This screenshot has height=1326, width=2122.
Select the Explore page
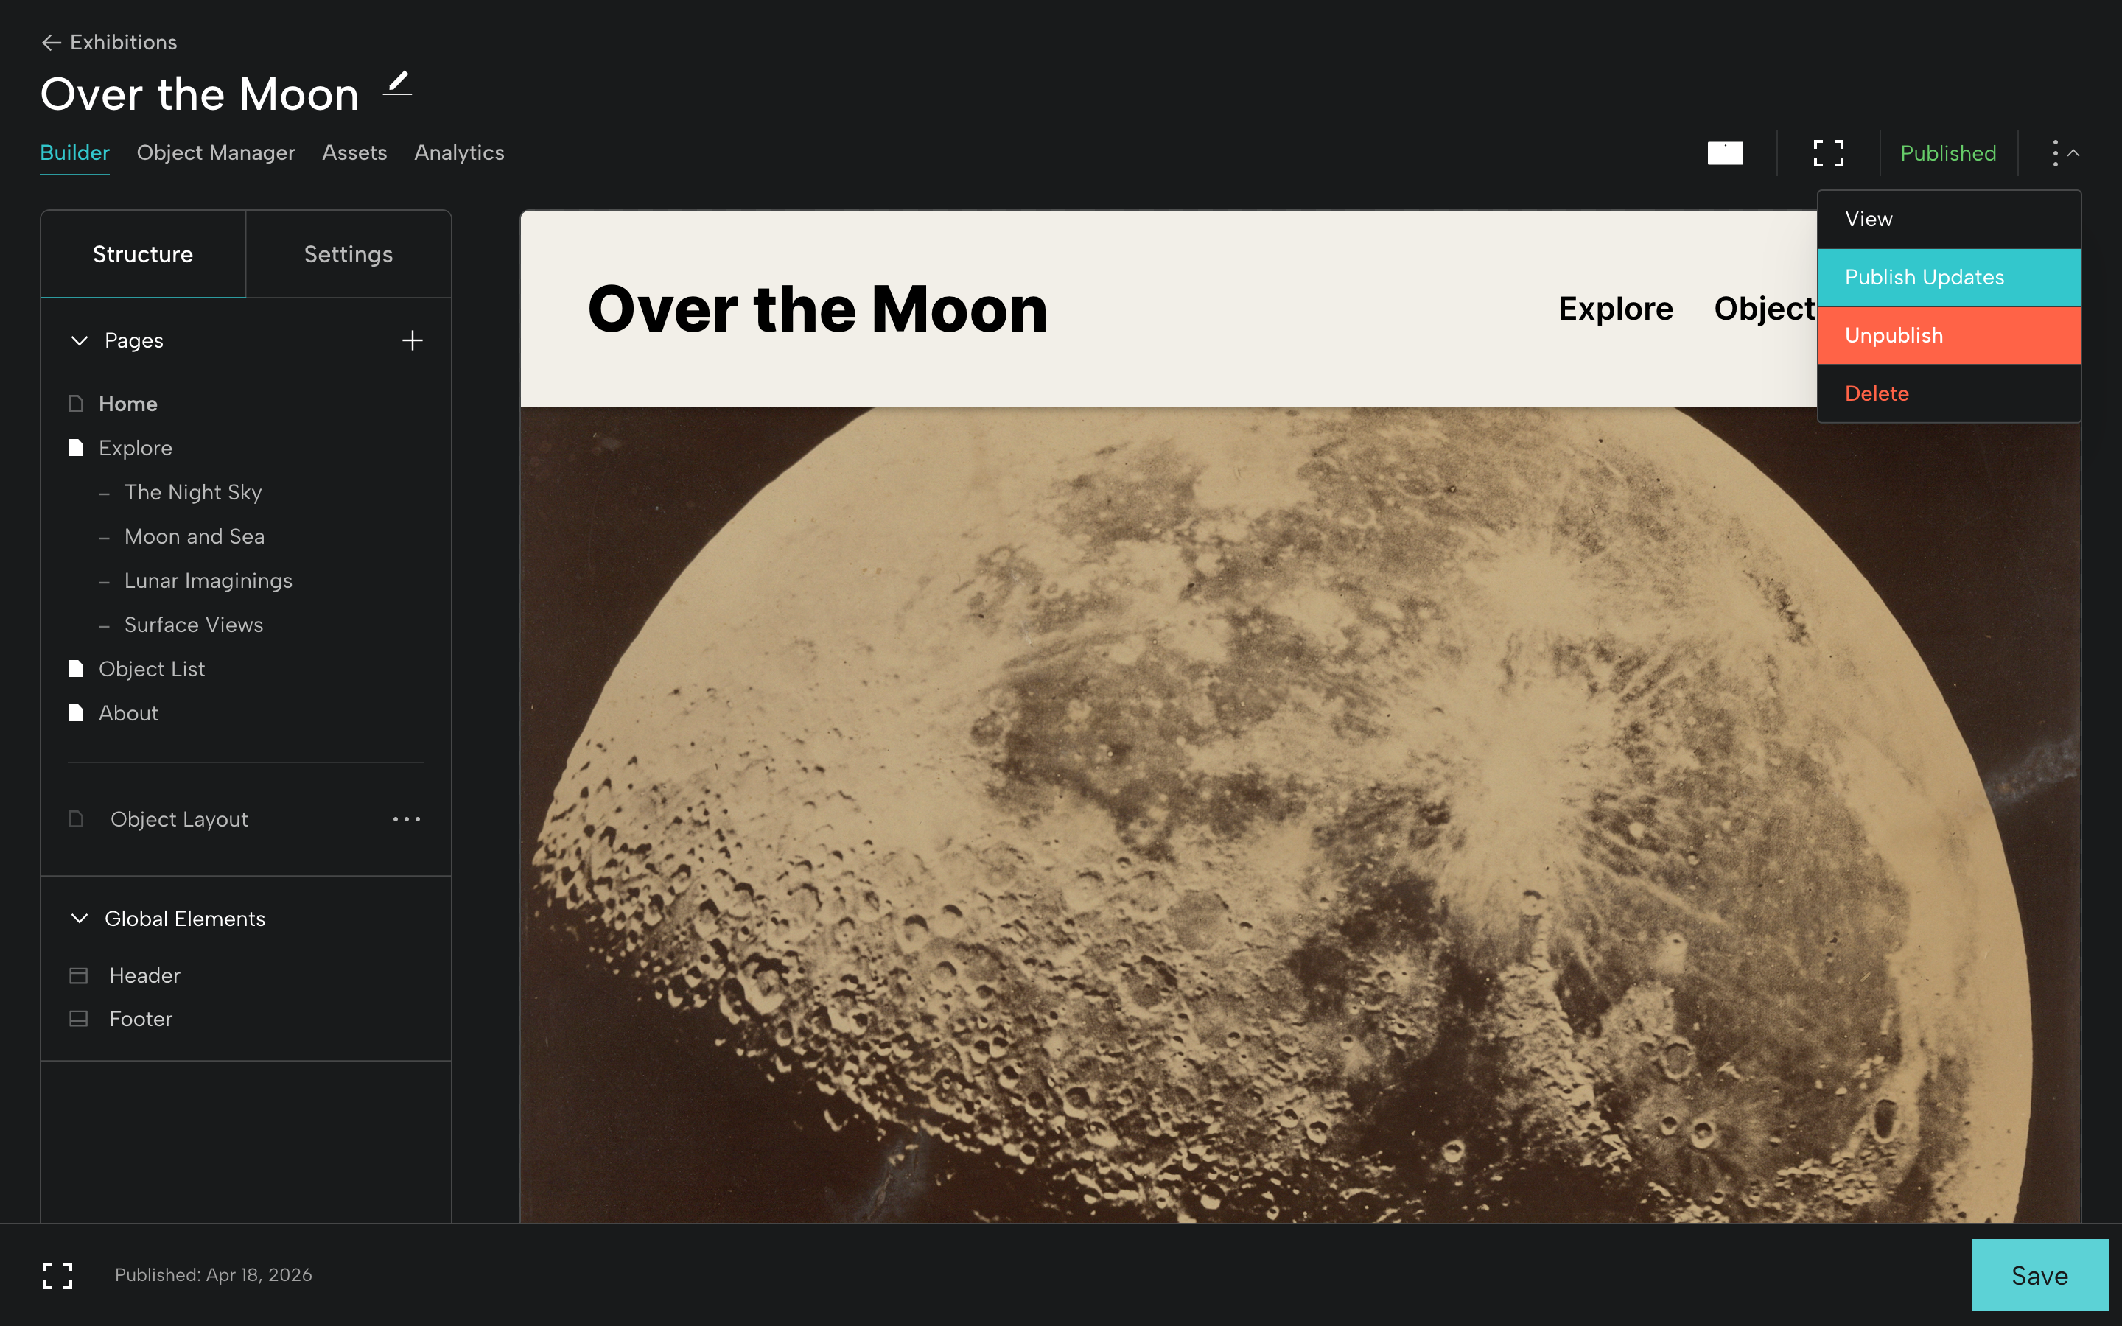135,448
